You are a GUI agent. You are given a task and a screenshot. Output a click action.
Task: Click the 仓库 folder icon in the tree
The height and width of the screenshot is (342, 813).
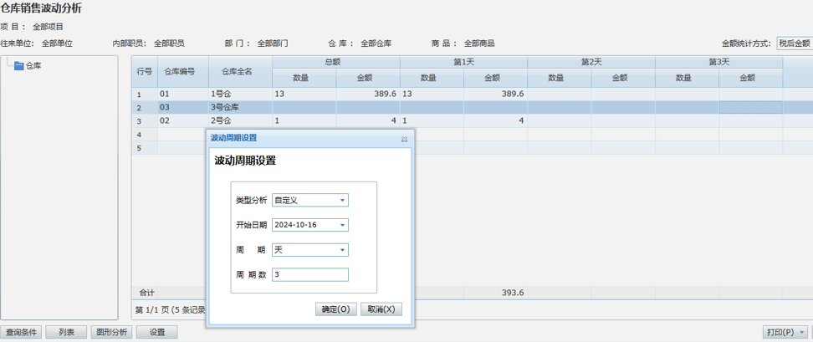pyautogui.click(x=19, y=65)
